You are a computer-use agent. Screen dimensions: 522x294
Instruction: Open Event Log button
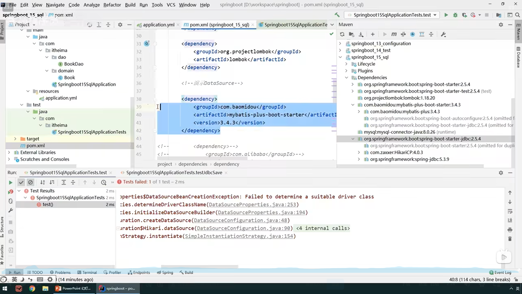(500, 272)
